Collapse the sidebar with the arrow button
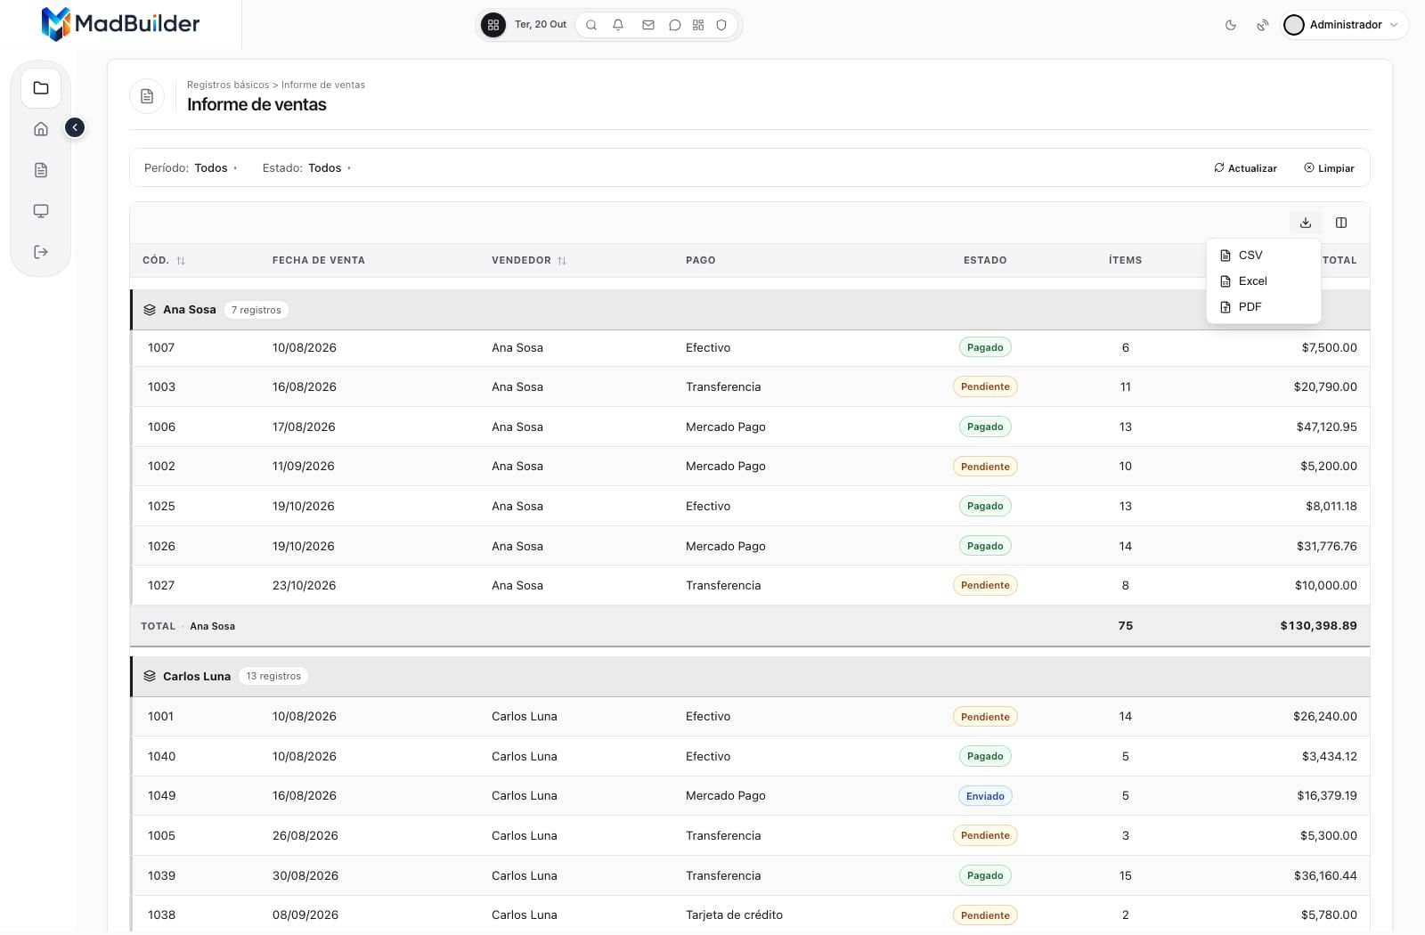The image size is (1425, 935). pos(75,128)
